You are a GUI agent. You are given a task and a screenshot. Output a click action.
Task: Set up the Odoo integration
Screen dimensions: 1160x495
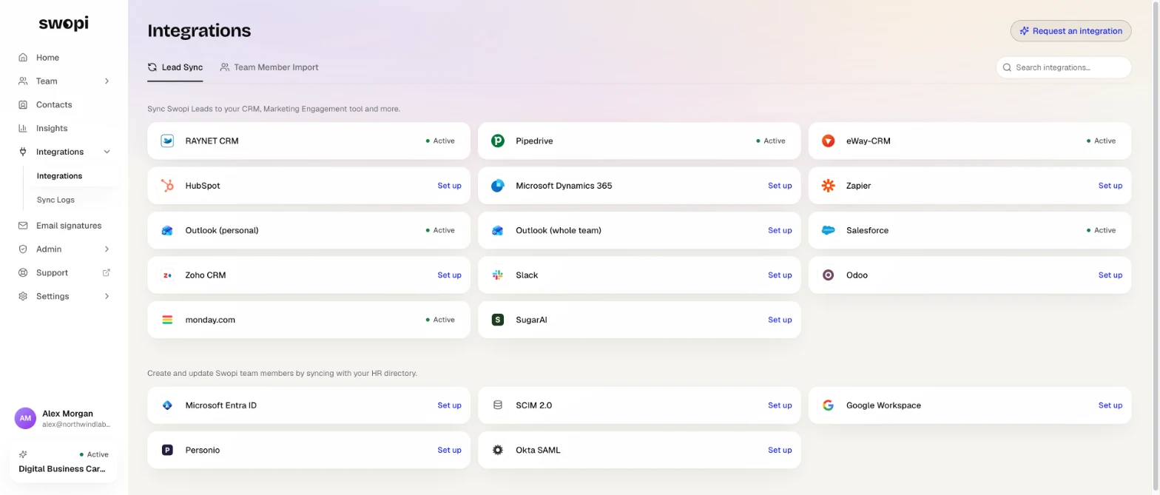(1110, 275)
